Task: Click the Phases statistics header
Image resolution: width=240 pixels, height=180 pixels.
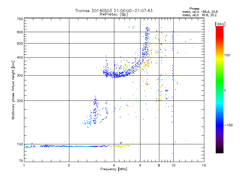Action: [x=194, y=9]
